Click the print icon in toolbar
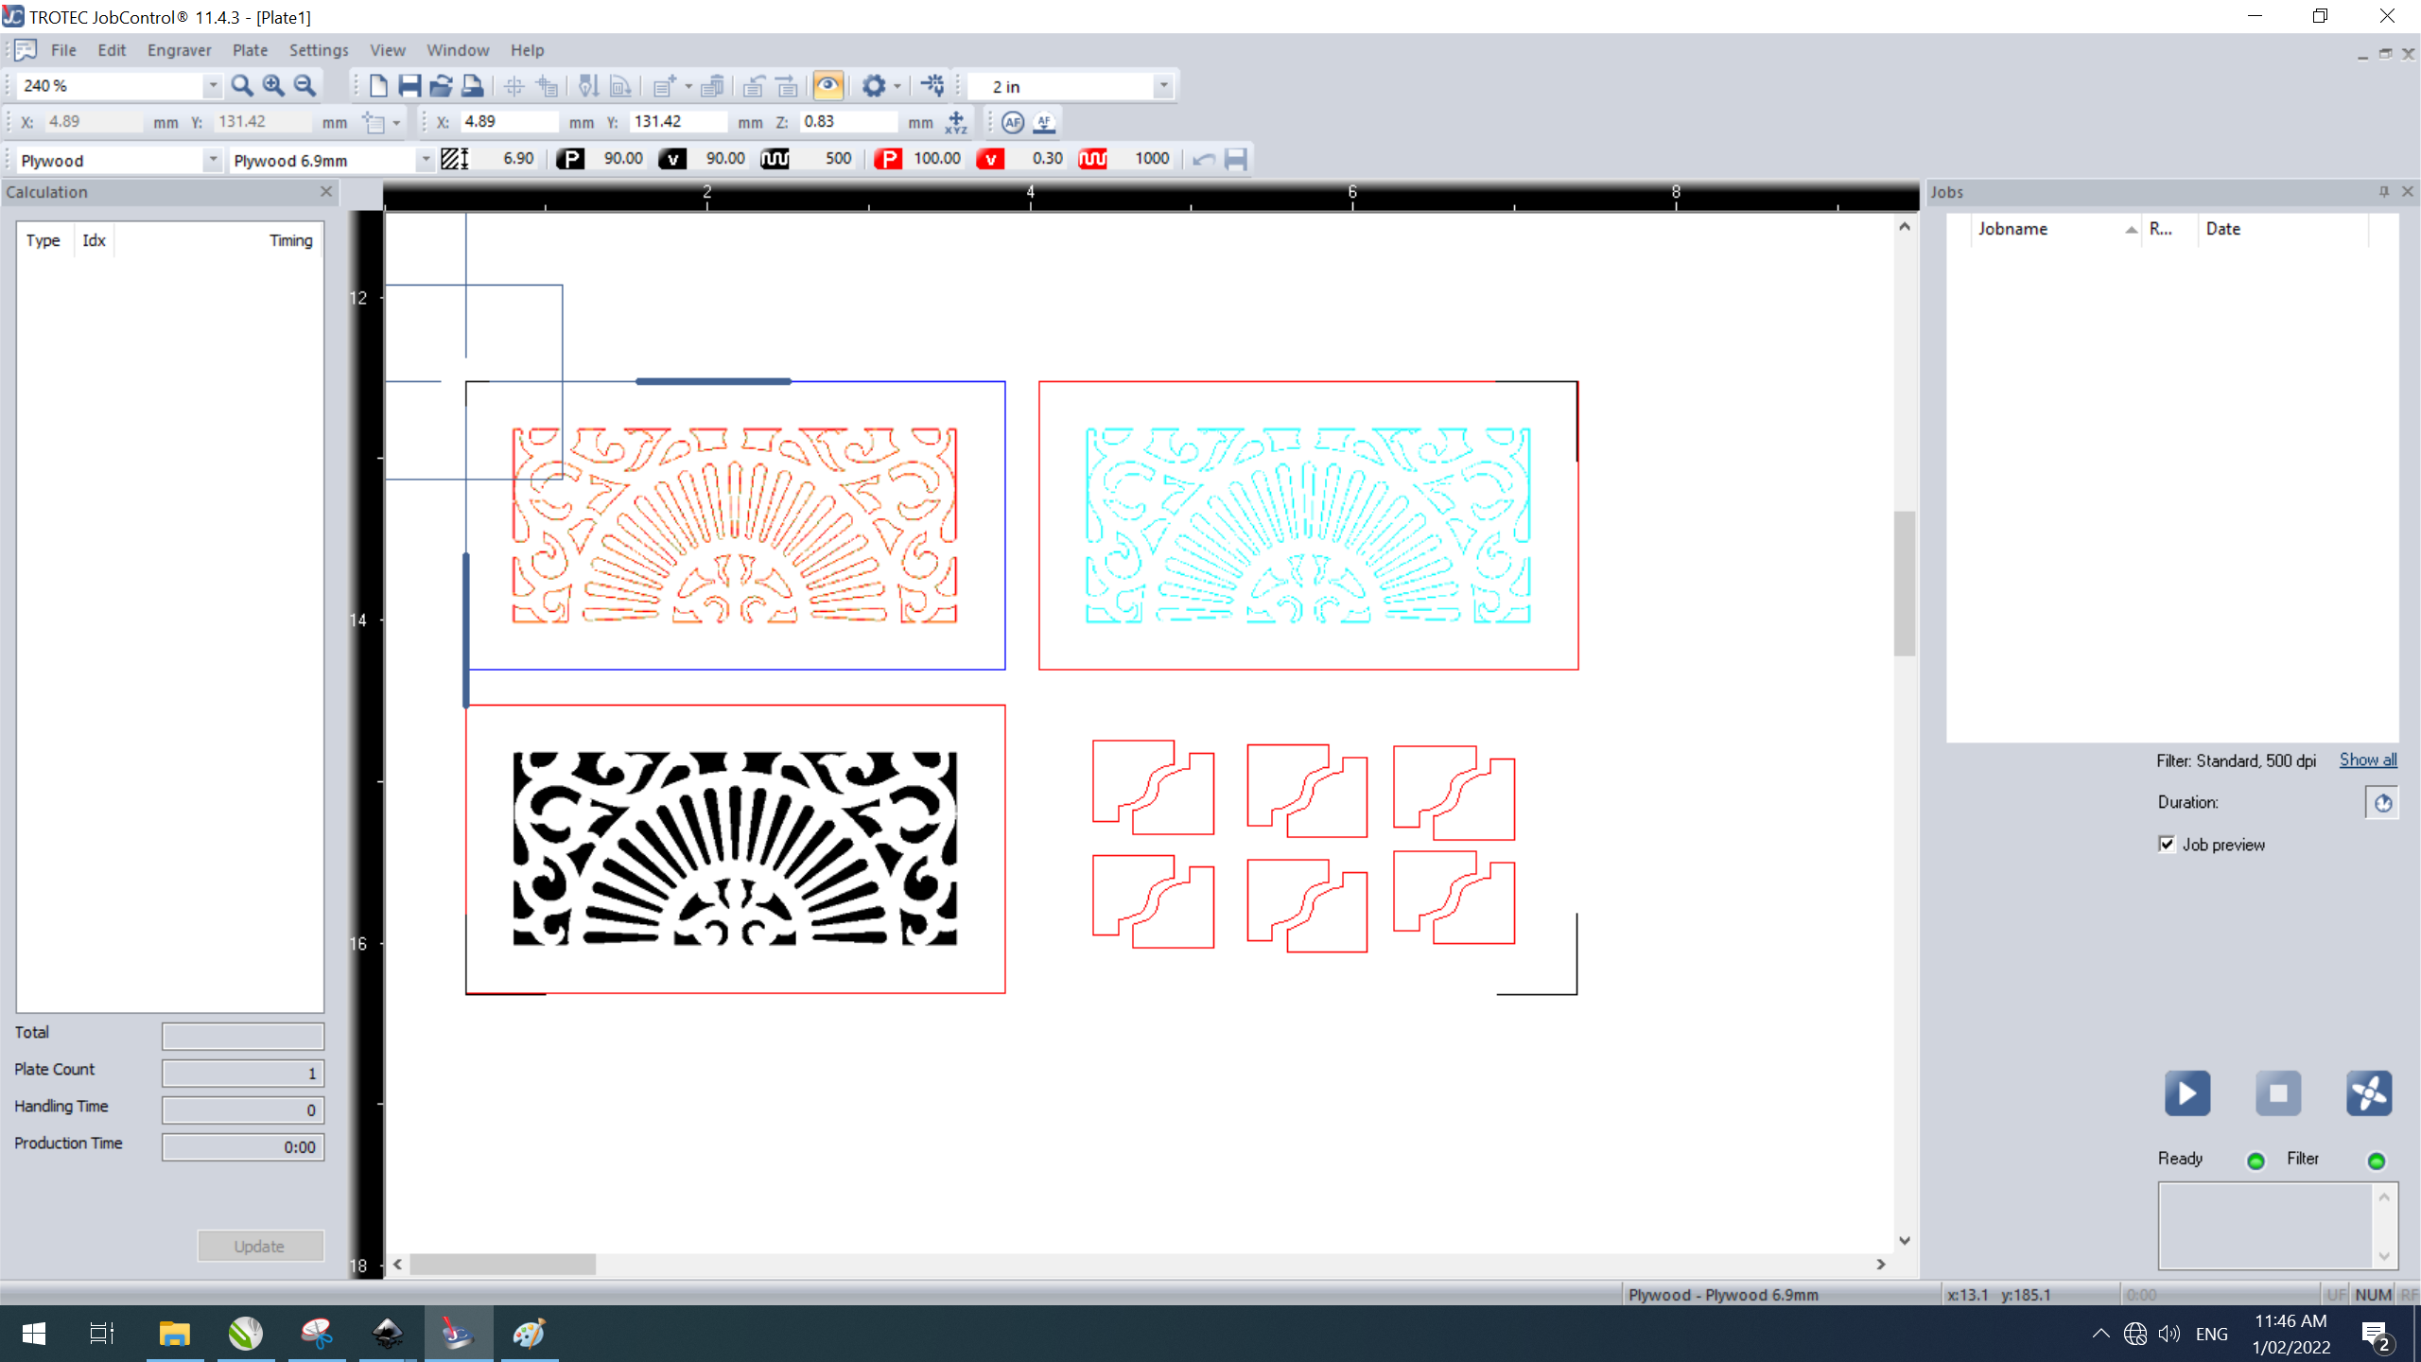This screenshot has width=2421, height=1362. (x=472, y=86)
